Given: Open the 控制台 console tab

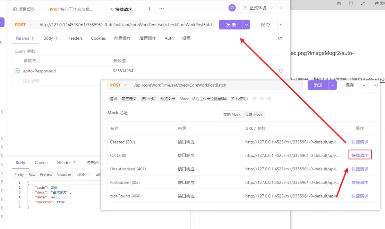Looking at the screenshot, I should coord(92,163).
